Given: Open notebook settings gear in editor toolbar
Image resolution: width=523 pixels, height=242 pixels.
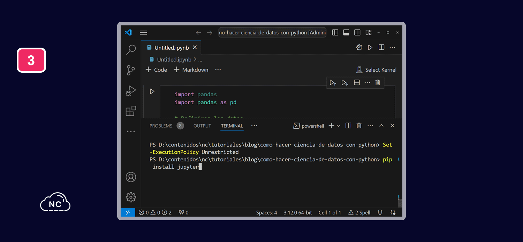Looking at the screenshot, I should (x=359, y=47).
